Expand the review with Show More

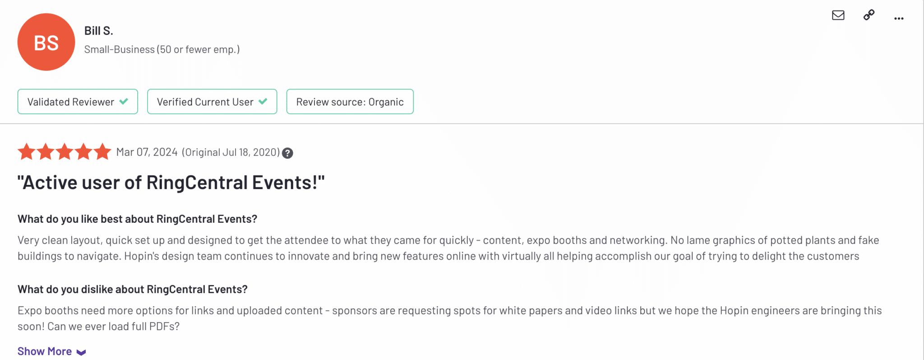(45, 351)
